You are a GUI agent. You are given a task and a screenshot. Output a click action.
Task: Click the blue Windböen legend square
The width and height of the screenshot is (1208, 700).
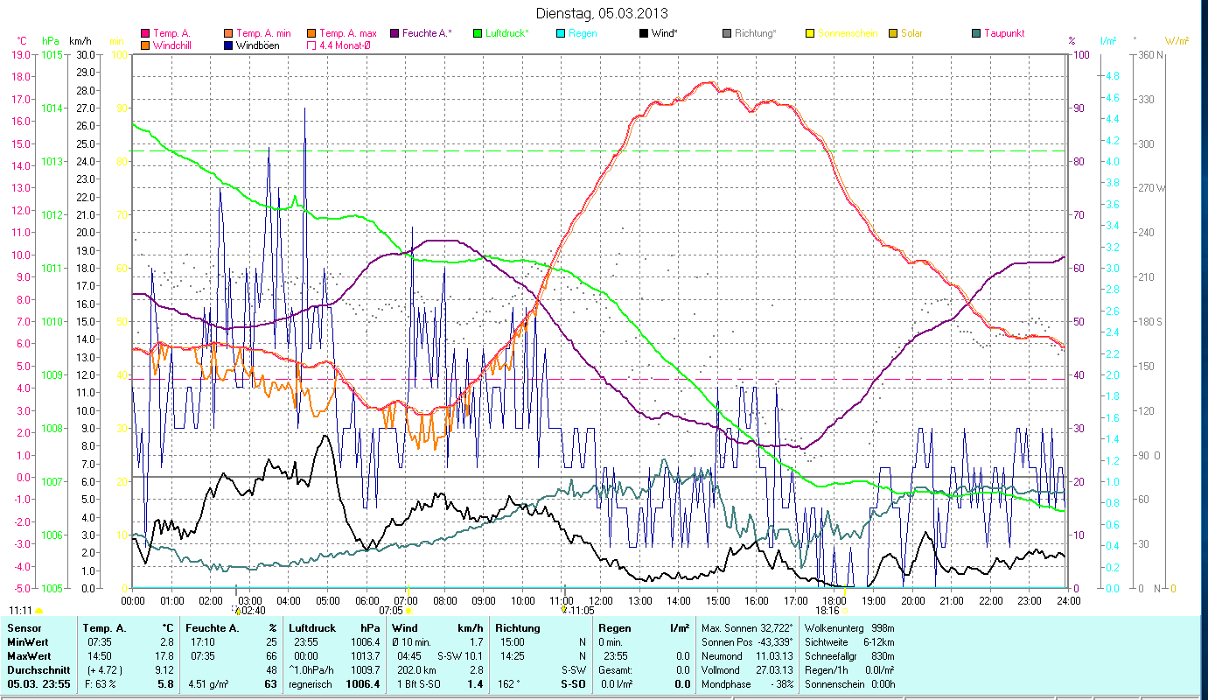[x=228, y=45]
